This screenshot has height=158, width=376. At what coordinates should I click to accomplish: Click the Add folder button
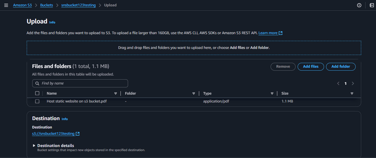click(341, 67)
